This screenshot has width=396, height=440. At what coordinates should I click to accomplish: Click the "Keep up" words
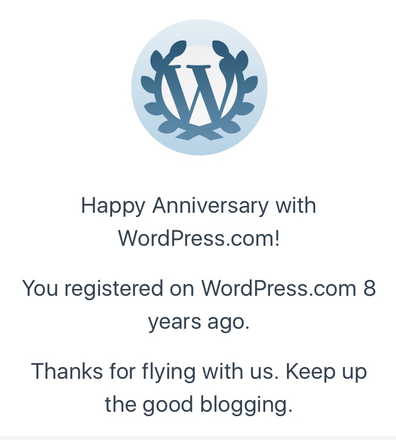[x=326, y=371]
